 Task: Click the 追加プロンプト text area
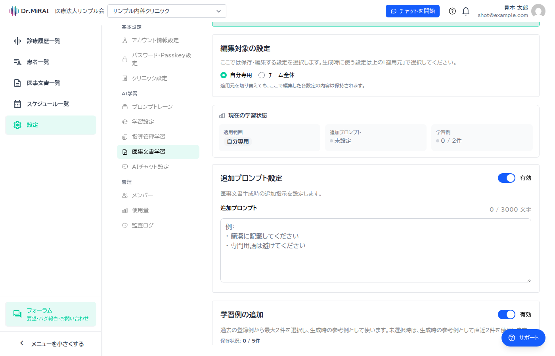[376, 250]
